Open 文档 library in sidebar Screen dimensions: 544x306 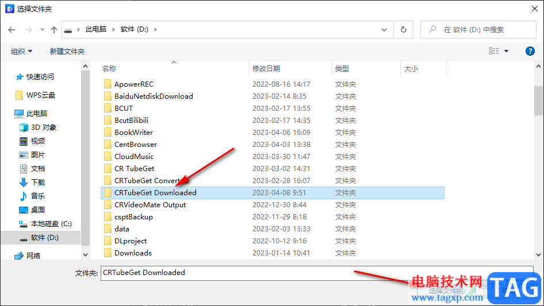38,168
